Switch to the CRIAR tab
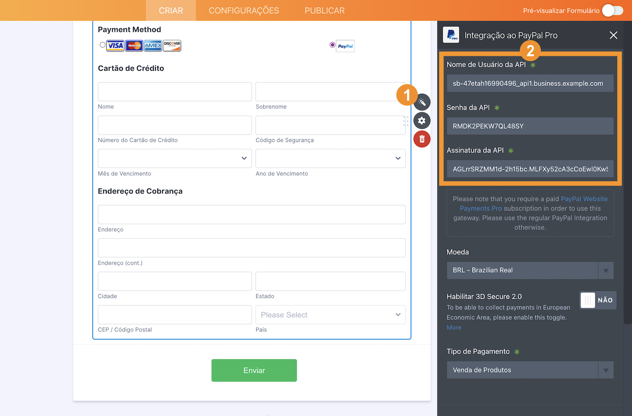This screenshot has width=632, height=416. [x=171, y=10]
